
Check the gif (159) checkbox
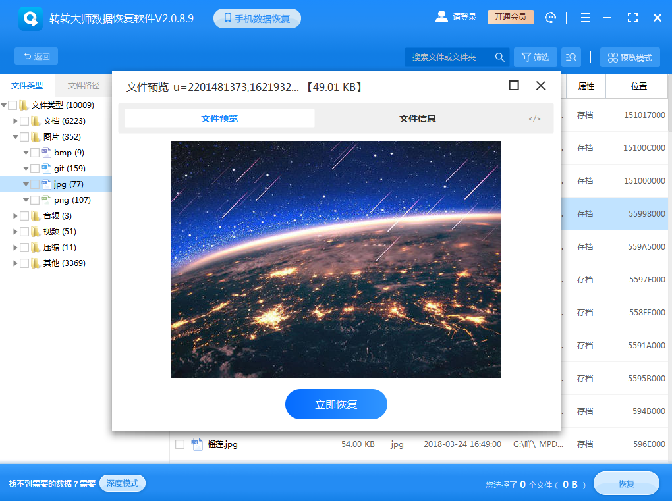pos(35,169)
